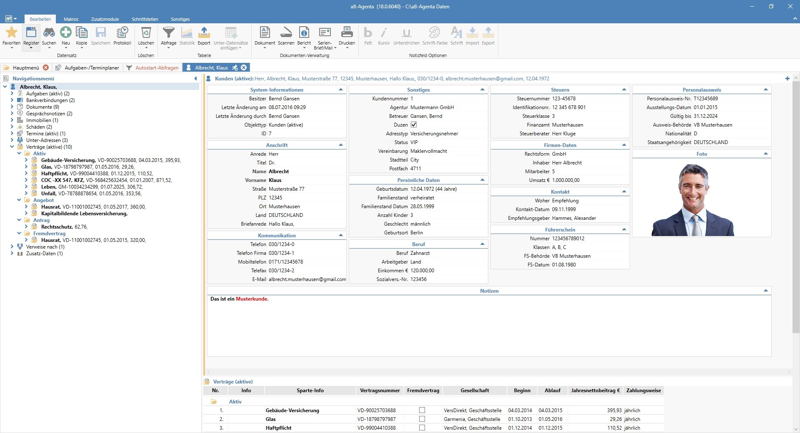Click the Export table icon

(204, 33)
